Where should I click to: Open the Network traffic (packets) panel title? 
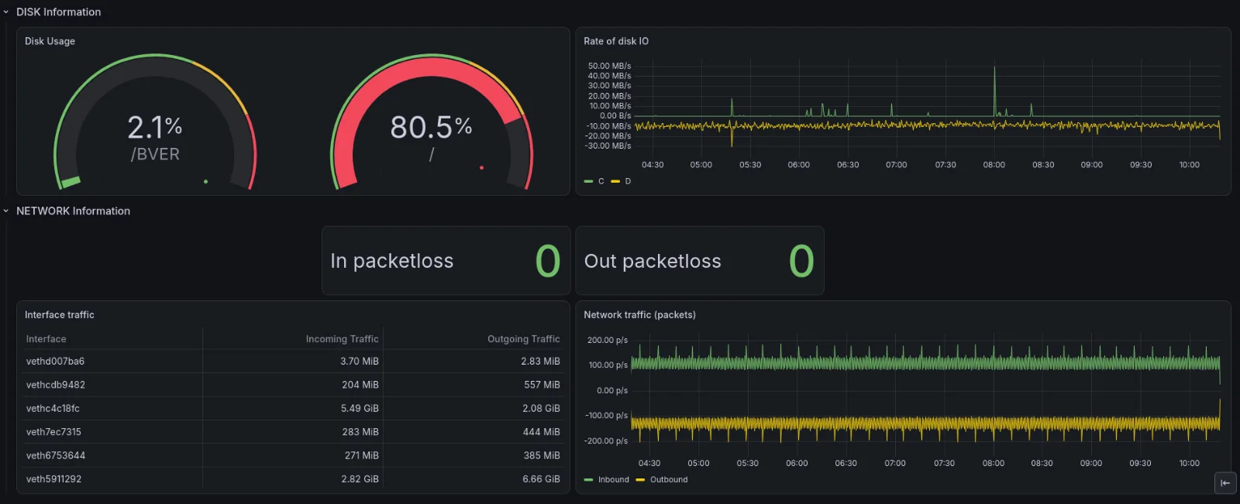point(639,314)
